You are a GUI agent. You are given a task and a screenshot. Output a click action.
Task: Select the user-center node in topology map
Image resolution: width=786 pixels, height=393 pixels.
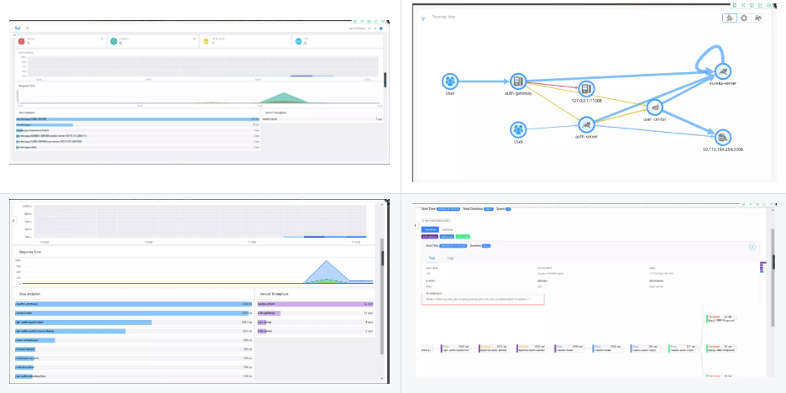pyautogui.click(x=655, y=107)
